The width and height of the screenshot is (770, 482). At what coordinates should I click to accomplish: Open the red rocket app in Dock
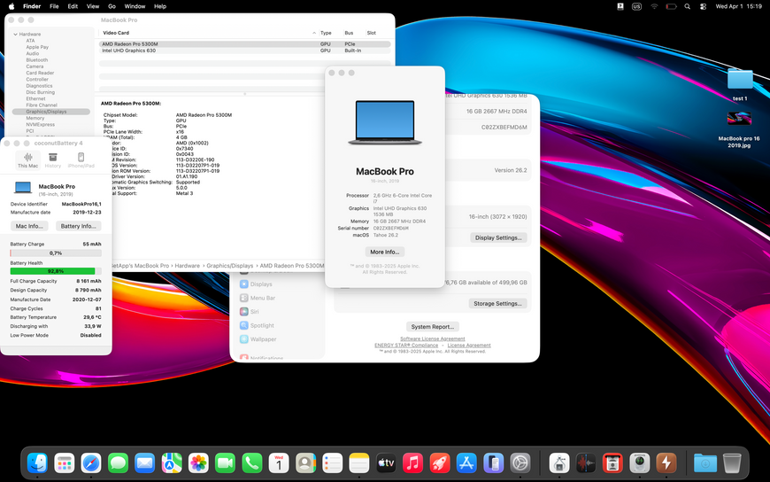440,463
